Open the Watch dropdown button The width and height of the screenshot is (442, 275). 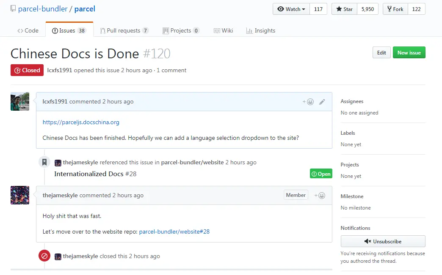point(291,9)
